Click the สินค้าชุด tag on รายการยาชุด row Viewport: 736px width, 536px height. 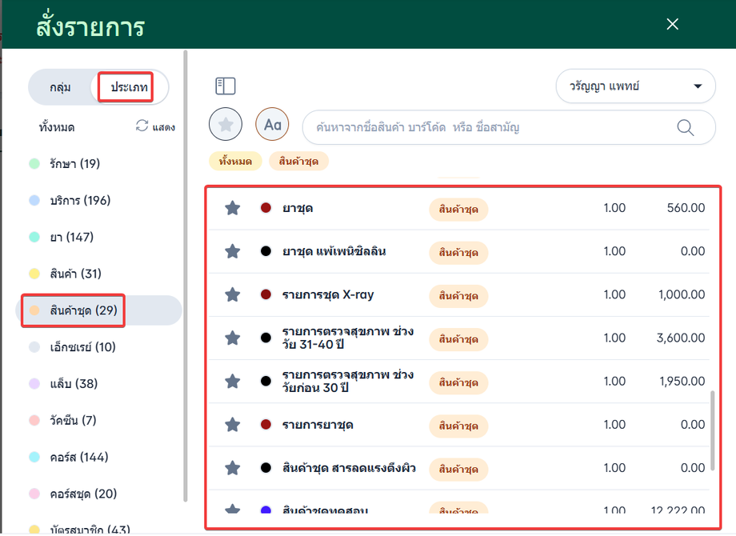[458, 426]
